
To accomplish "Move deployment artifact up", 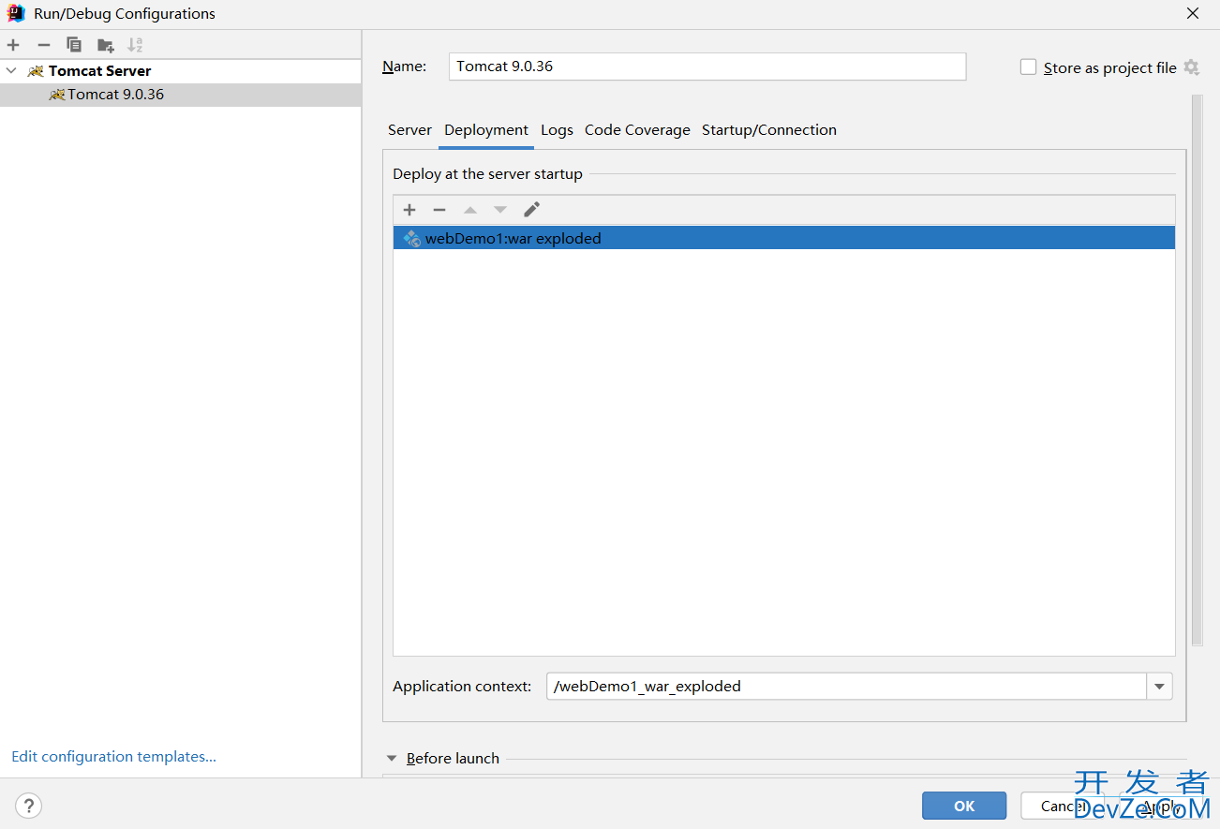I will 470,210.
